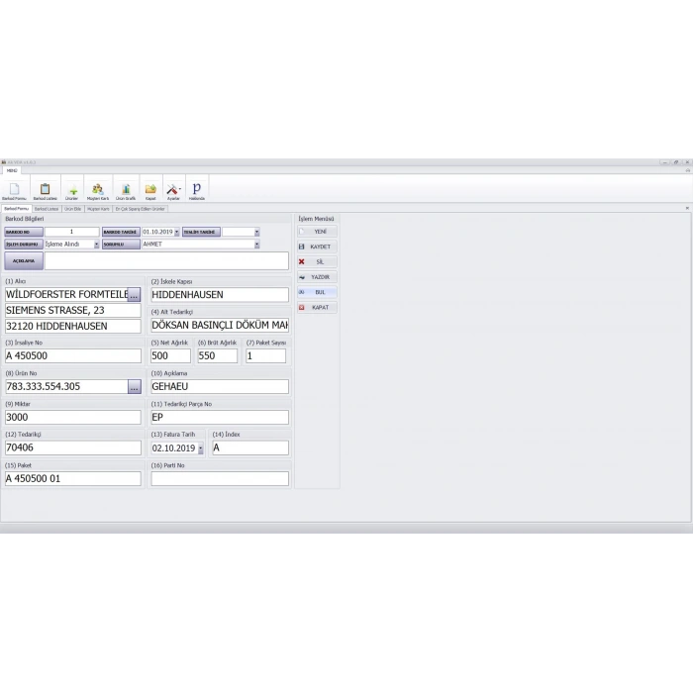Viewport: 693px width, 693px height.
Task: Collapse the ribbon with the corner arrow
Action: 688,170
